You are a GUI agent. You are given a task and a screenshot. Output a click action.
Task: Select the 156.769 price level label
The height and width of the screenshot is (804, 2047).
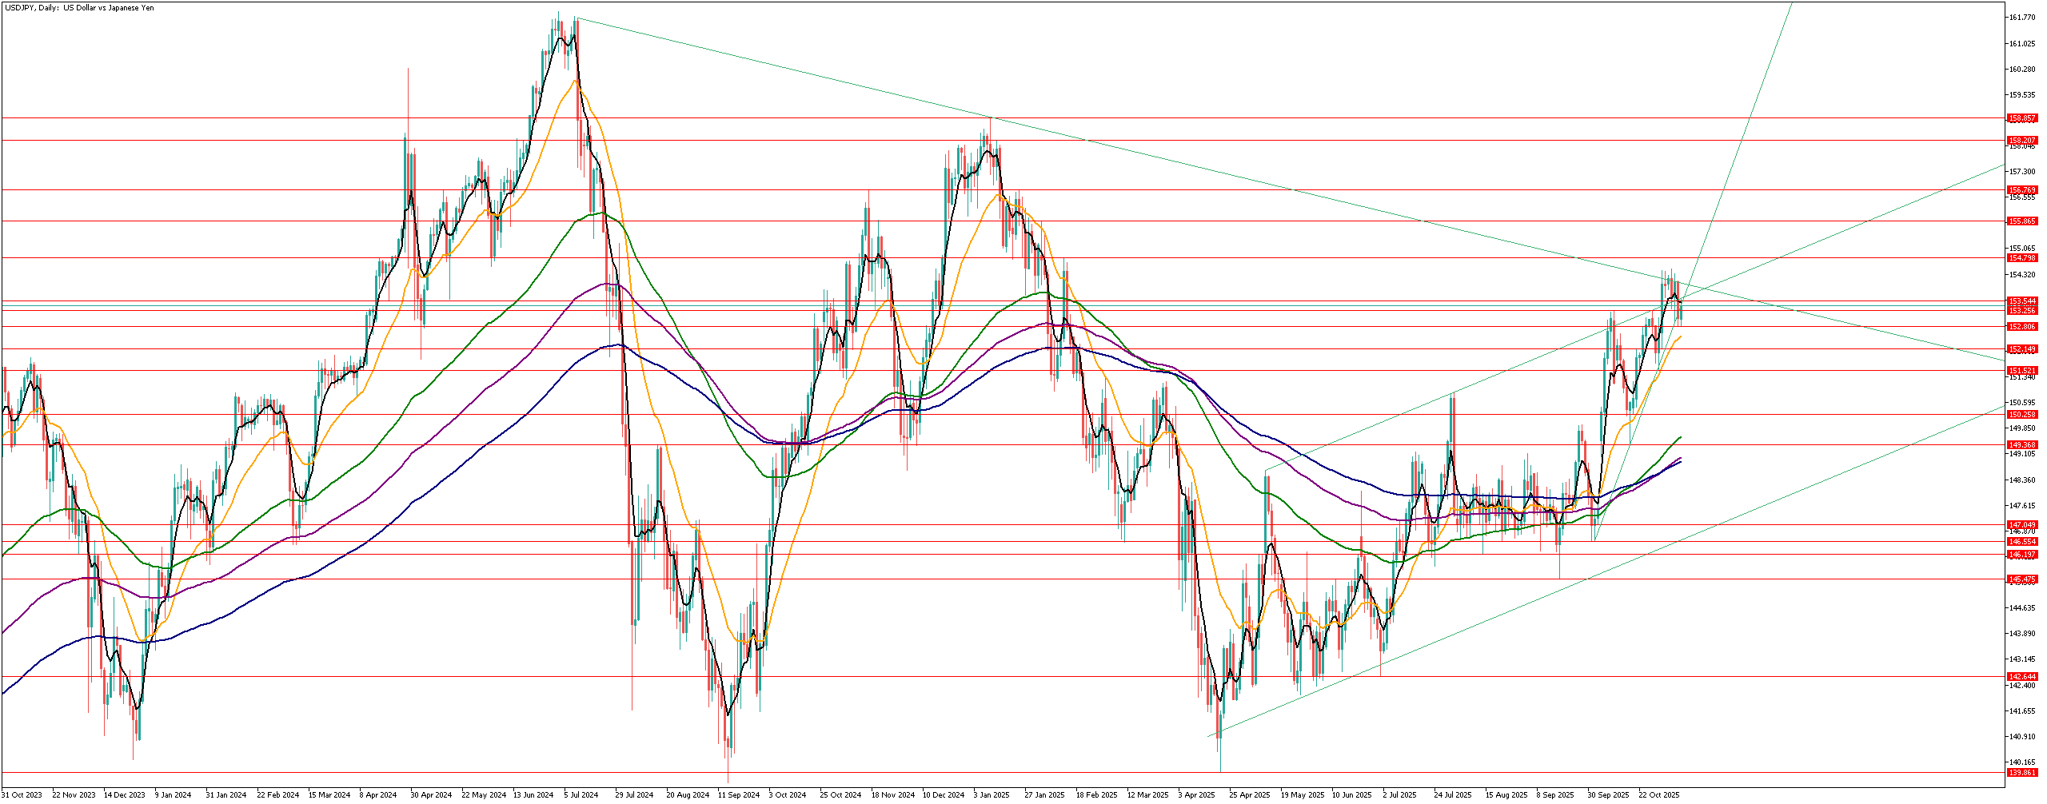[2022, 190]
